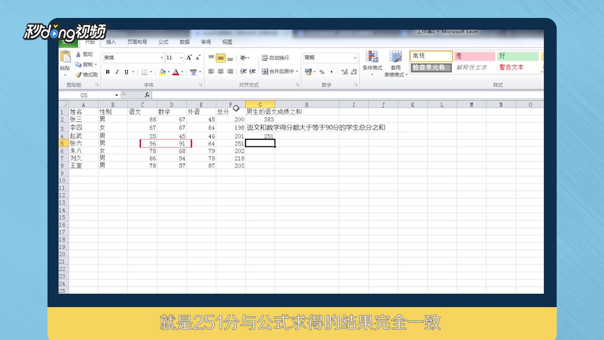
Task: Select the Format Painter (格式刷) brush
Action: click(x=78, y=75)
